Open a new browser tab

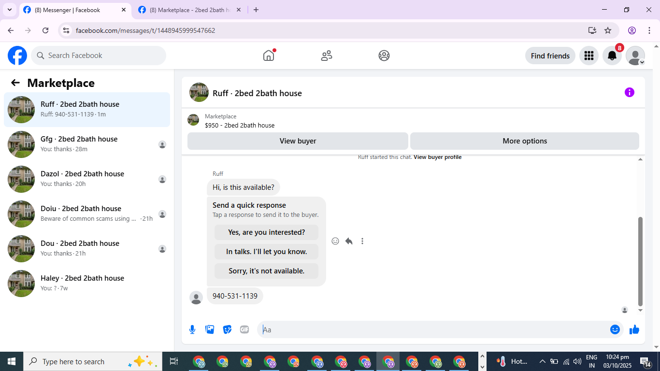click(256, 10)
